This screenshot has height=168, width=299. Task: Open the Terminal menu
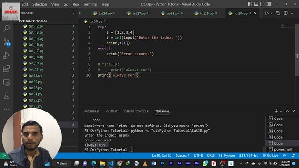click(90, 4)
